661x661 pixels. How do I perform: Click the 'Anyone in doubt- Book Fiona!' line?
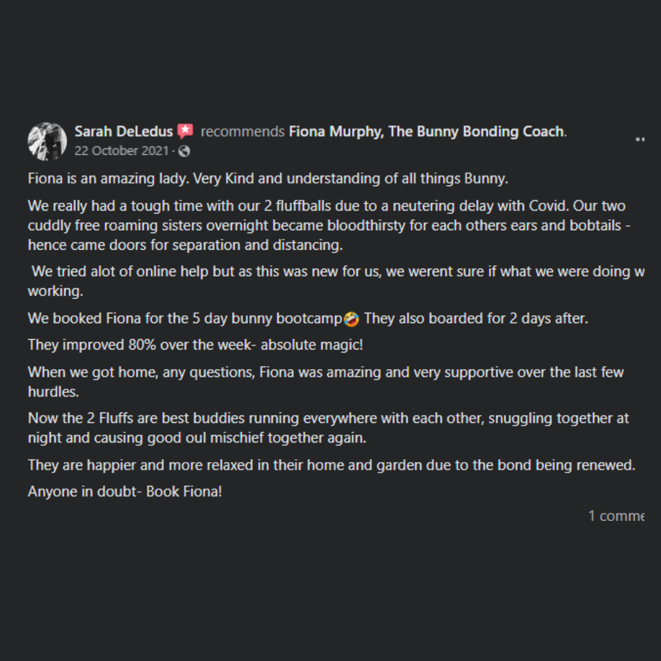tap(125, 491)
